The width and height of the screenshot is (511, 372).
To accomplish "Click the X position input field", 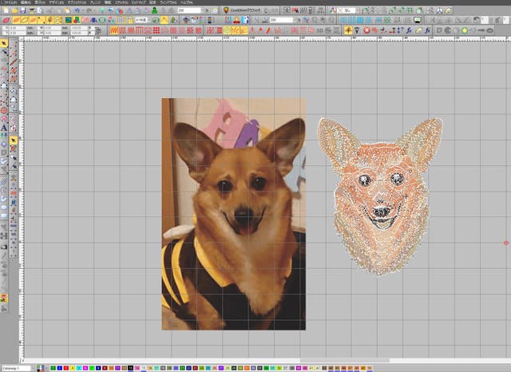I will (x=17, y=29).
